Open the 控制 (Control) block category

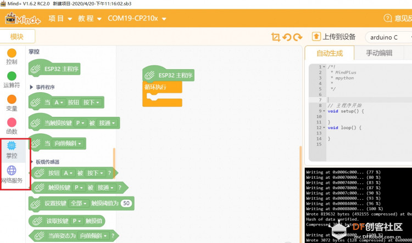point(12,56)
